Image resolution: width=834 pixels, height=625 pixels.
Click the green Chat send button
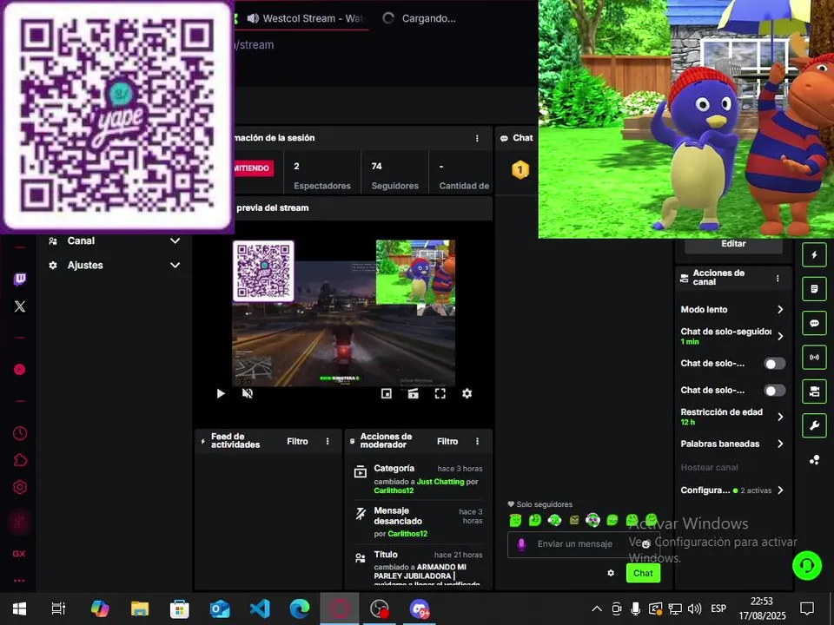point(643,573)
